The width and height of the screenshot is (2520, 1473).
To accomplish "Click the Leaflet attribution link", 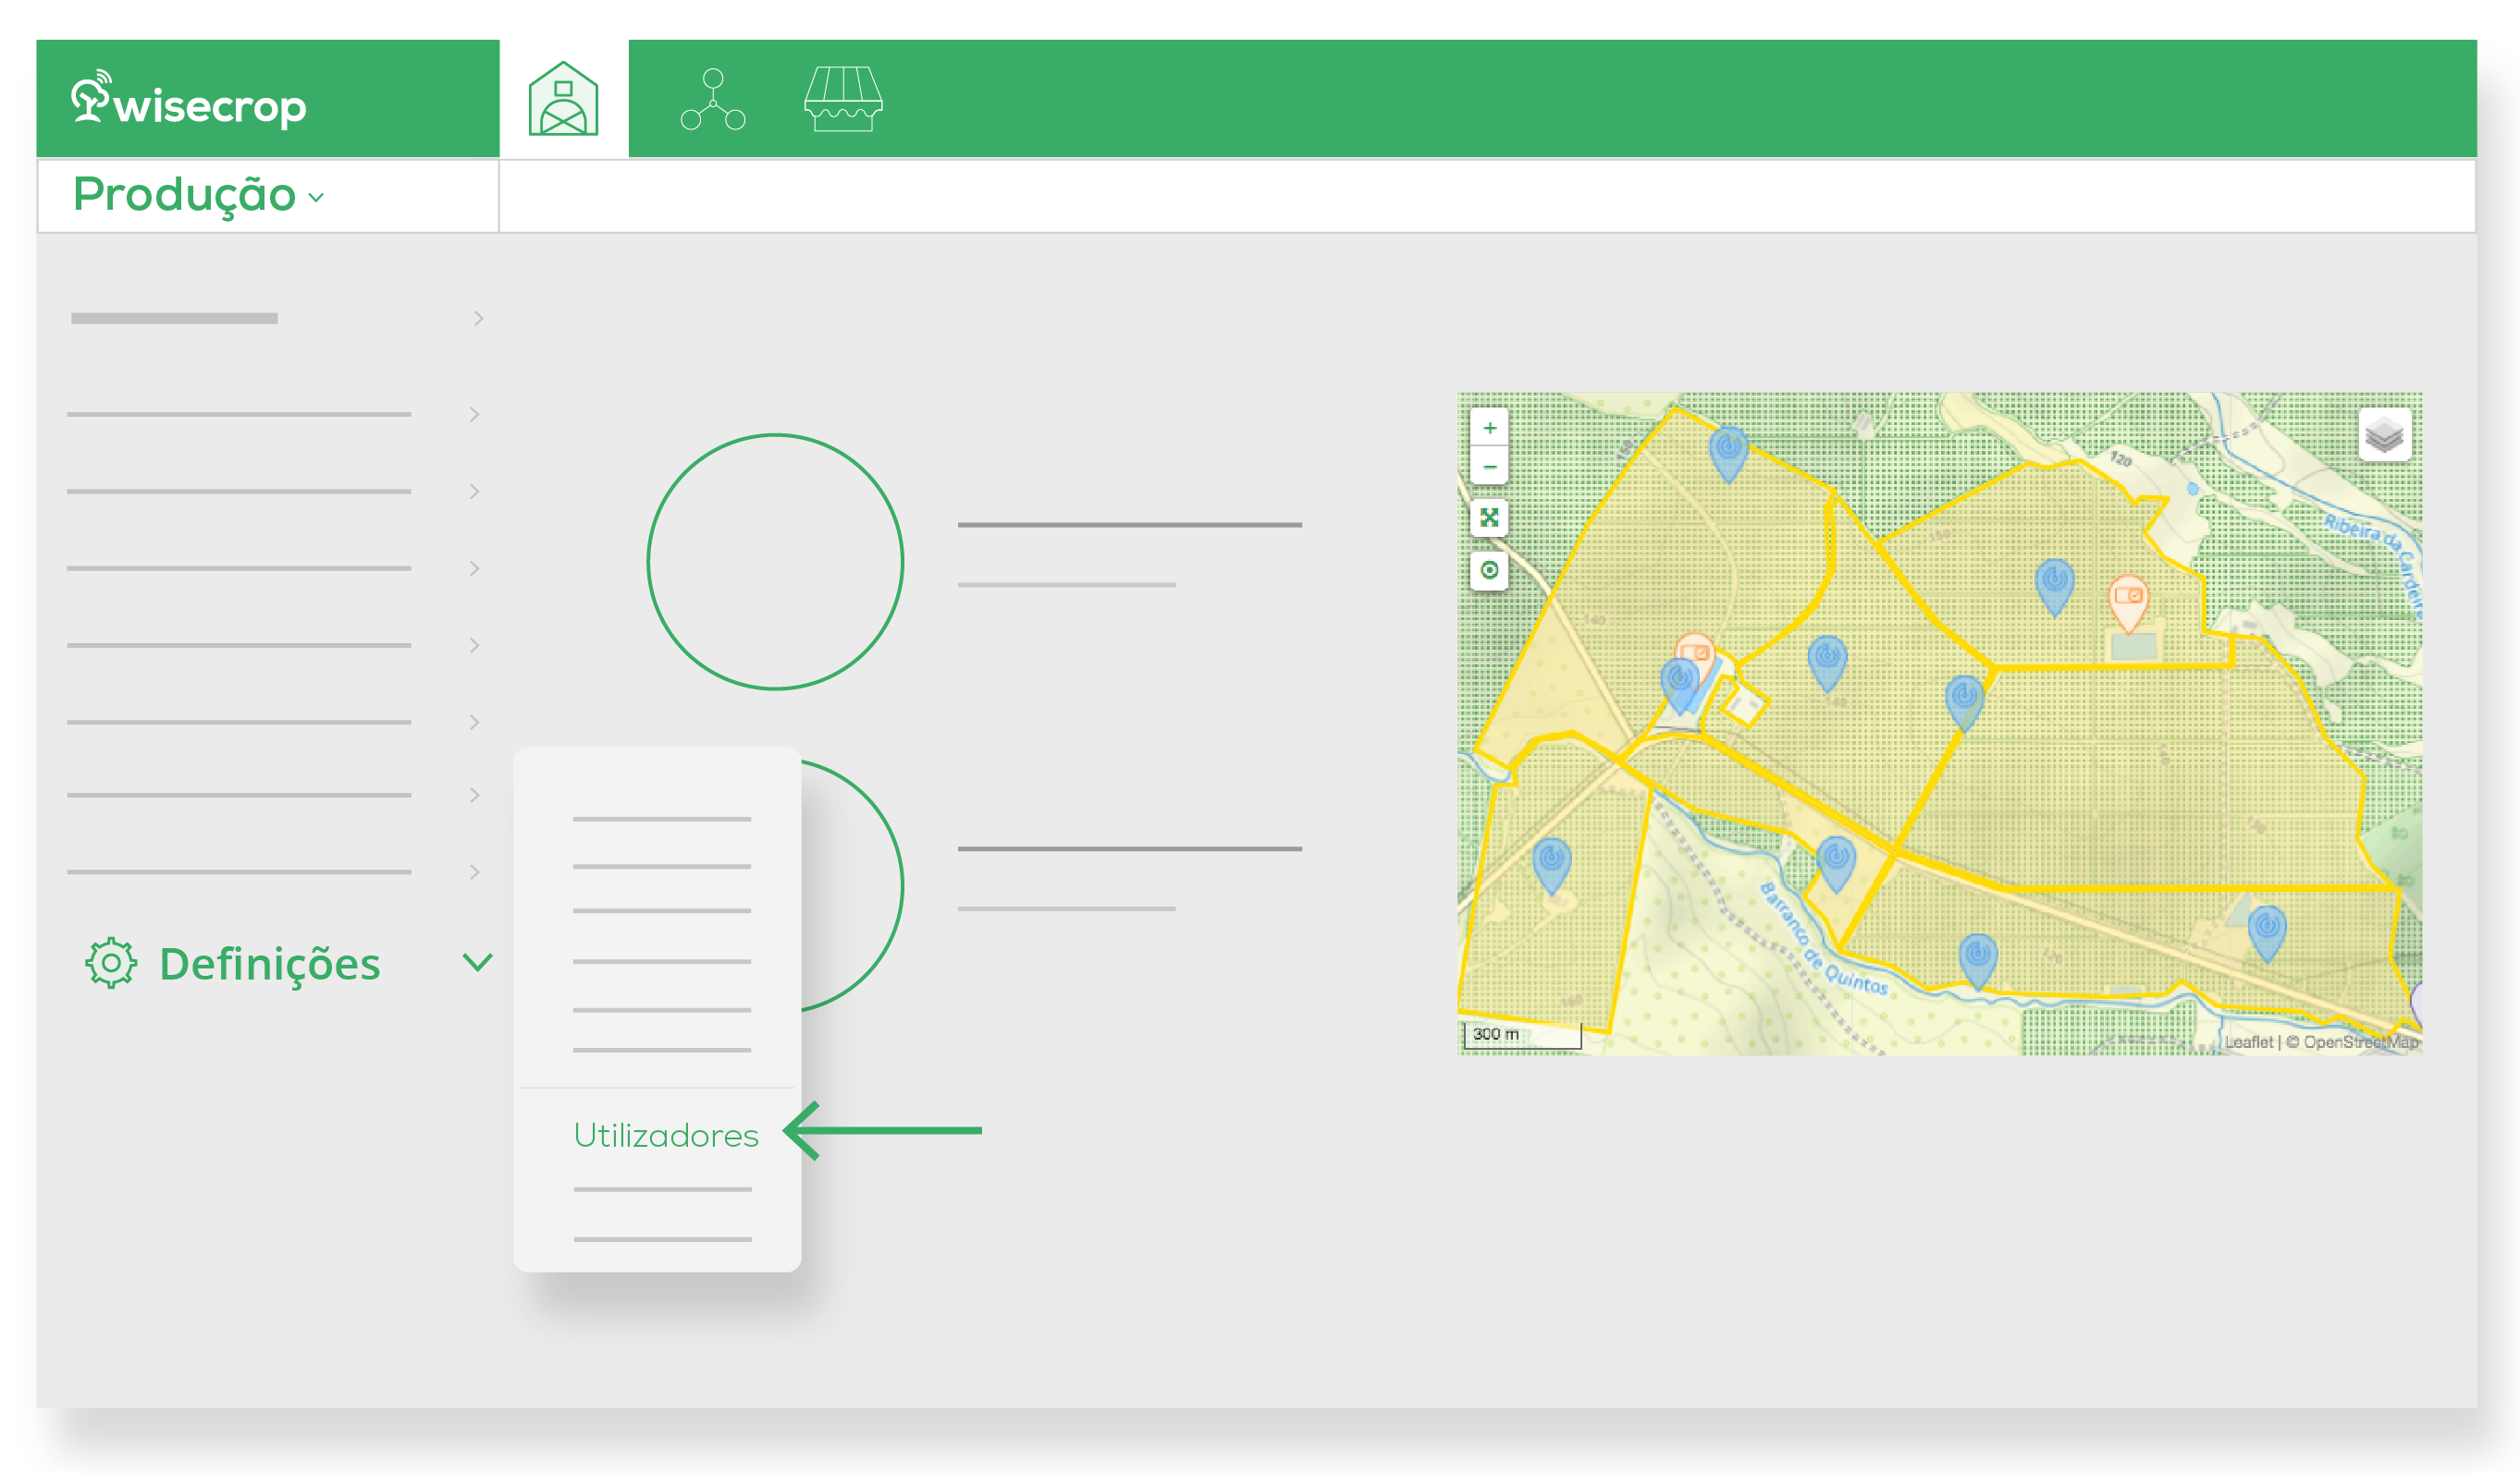I will [2248, 1041].
